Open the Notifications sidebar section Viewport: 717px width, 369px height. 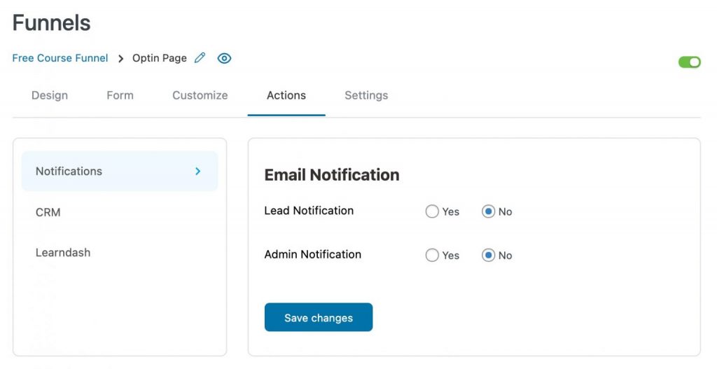(120, 171)
